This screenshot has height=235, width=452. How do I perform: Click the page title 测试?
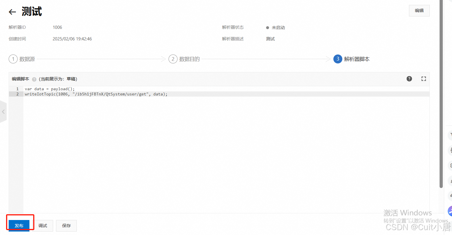pos(32,12)
